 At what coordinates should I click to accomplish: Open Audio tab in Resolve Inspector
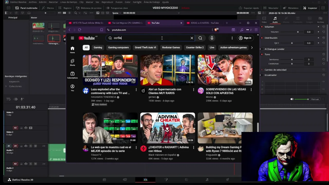(275, 20)
